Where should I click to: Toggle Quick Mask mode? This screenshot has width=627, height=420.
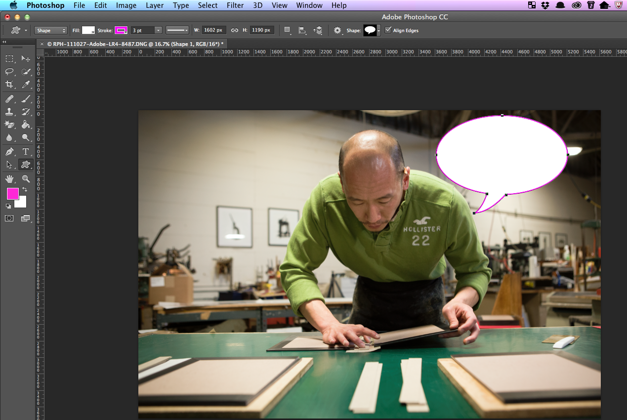click(x=9, y=218)
